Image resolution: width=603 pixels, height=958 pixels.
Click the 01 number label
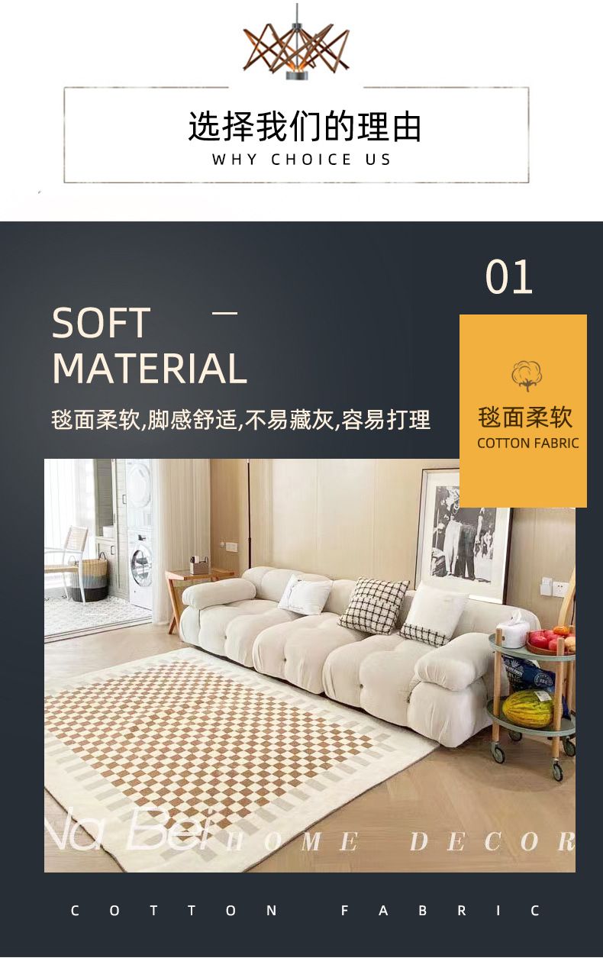point(509,277)
